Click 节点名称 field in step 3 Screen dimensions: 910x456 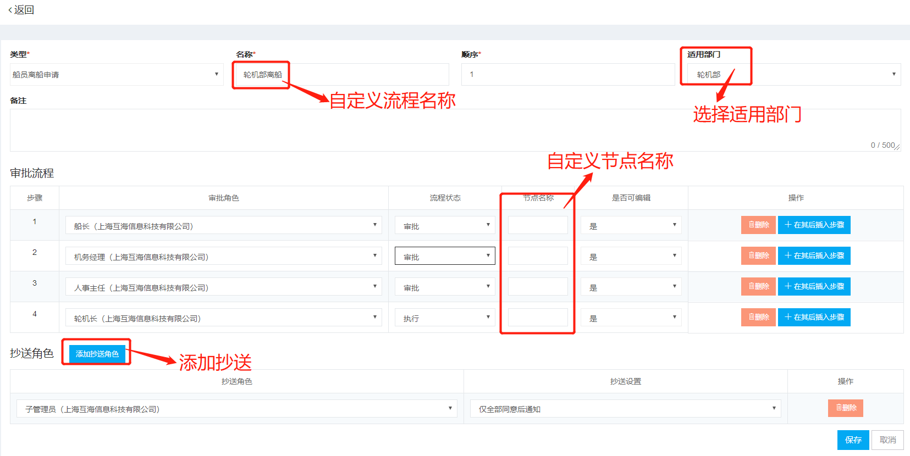coord(538,287)
